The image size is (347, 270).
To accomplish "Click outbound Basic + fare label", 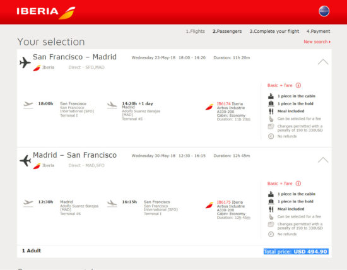I will click(279, 85).
